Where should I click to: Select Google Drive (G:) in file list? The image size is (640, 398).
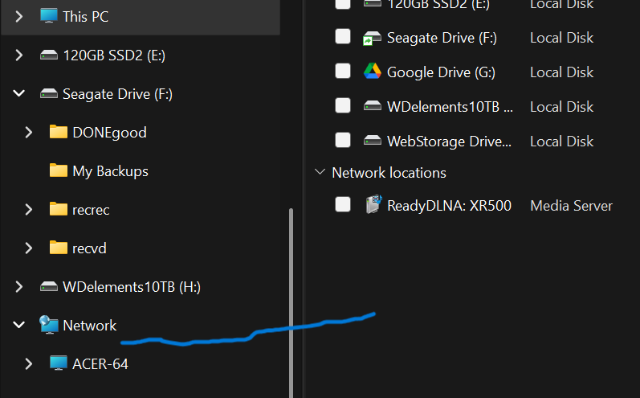(x=441, y=72)
